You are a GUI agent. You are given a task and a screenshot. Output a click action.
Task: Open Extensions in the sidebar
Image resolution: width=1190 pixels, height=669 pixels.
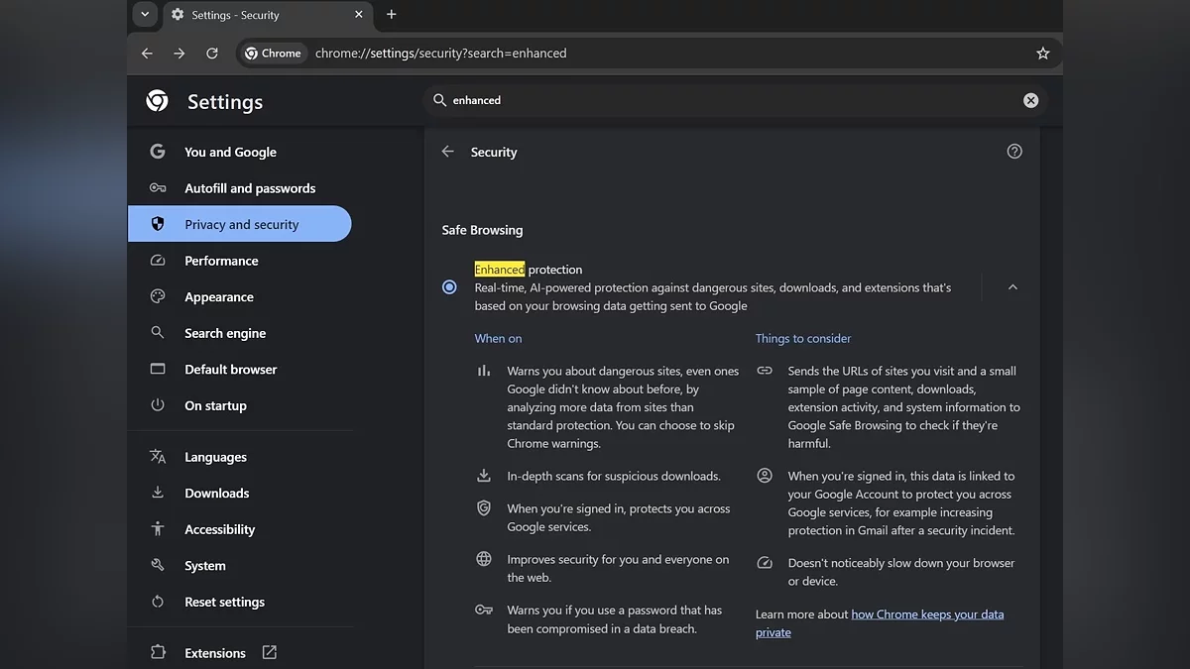(215, 653)
